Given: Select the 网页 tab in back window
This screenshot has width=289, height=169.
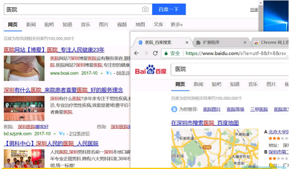Looking at the screenshot, I should pos(13,25).
